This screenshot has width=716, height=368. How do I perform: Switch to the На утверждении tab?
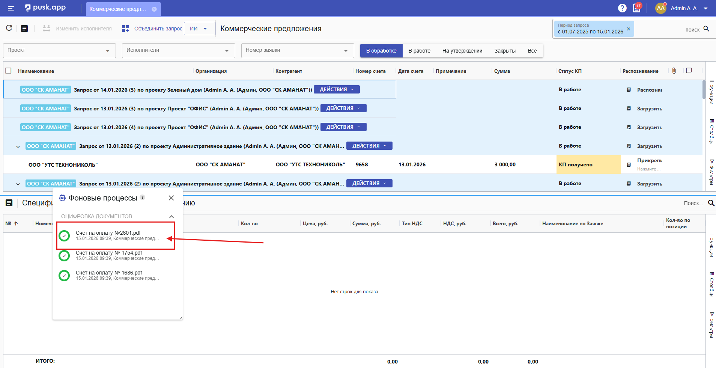[462, 51]
